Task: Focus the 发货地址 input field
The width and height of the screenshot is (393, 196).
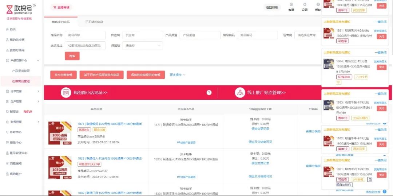Action: [85, 46]
